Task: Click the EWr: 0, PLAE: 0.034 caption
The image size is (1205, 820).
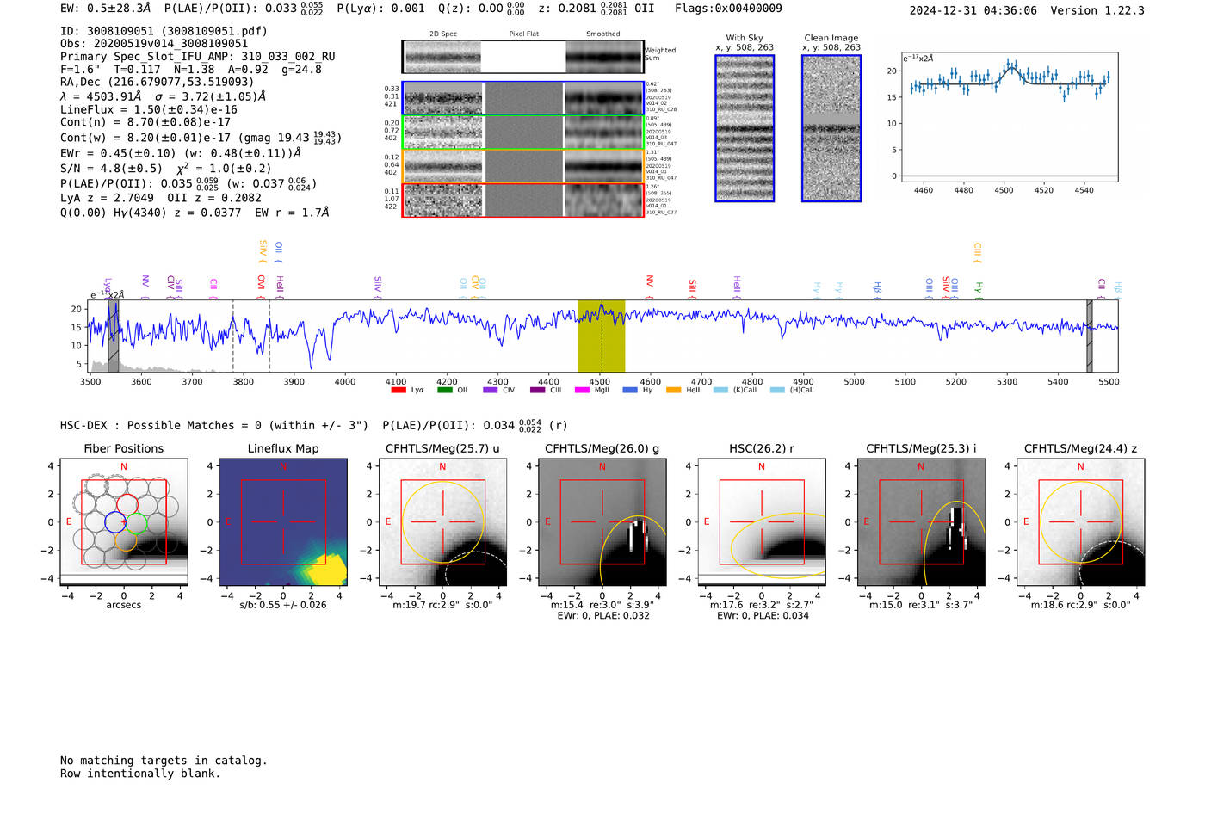Action: 763,616
